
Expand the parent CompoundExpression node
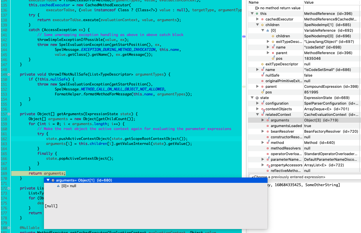257,86
